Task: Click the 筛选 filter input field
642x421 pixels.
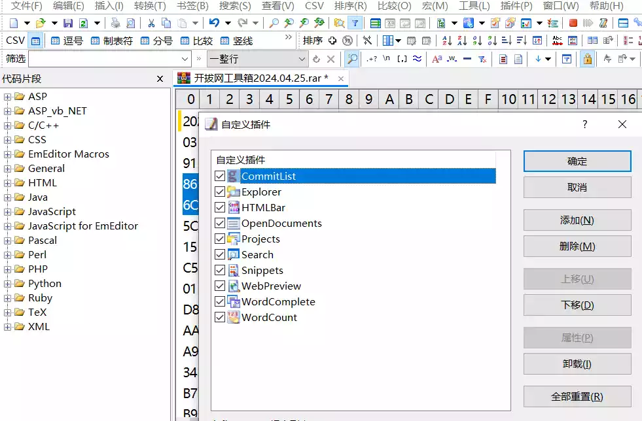Action: point(99,59)
